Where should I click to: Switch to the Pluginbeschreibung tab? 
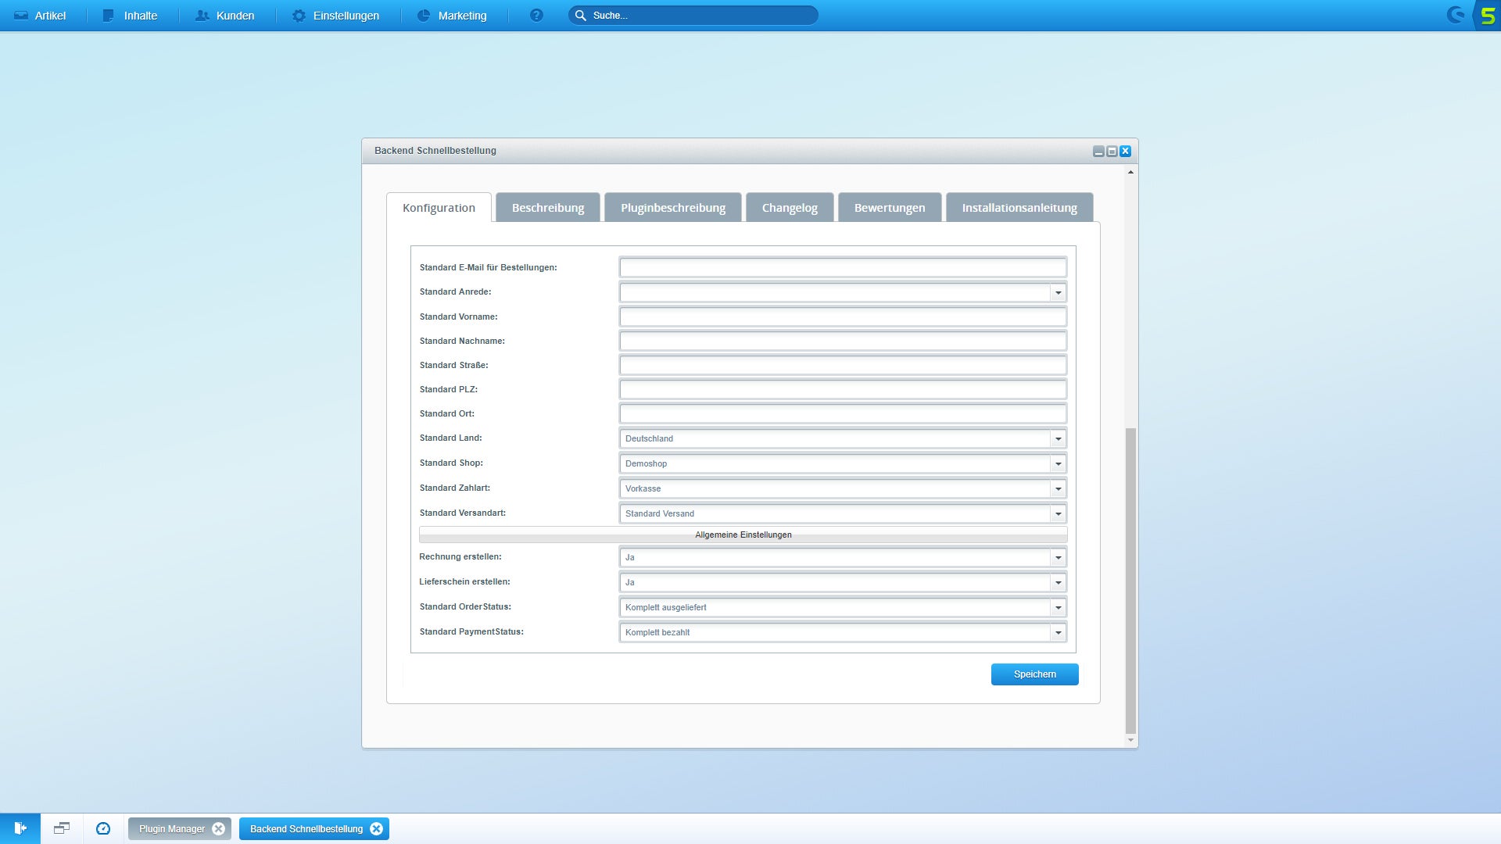pyautogui.click(x=673, y=208)
